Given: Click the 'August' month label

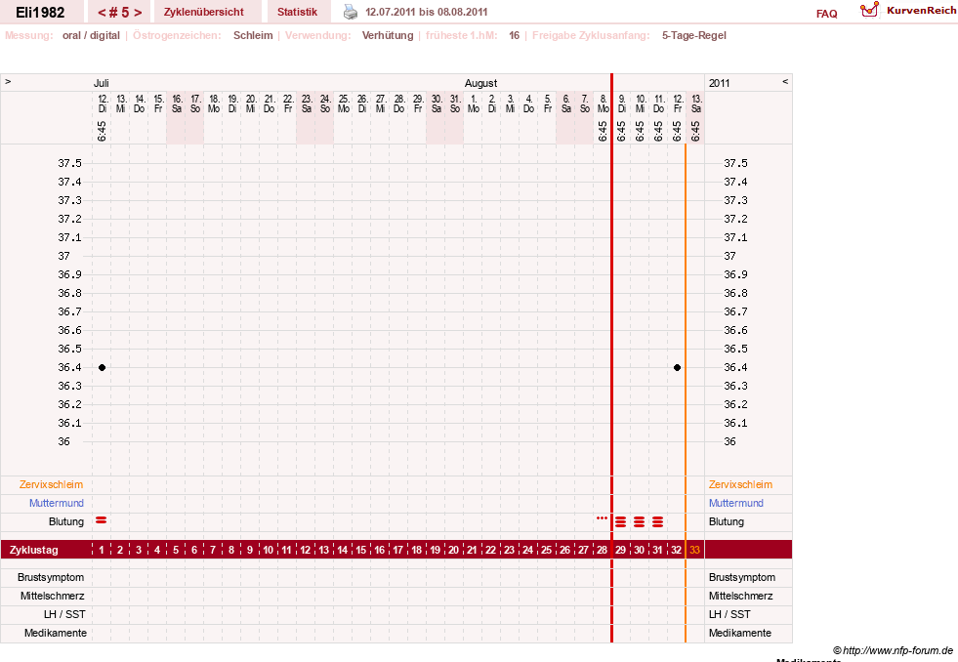Looking at the screenshot, I should click(480, 83).
